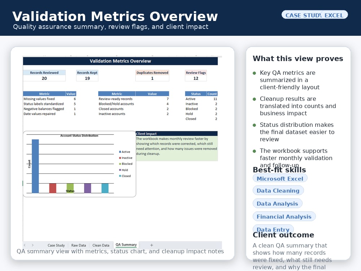Select the Active legend color marker
Image resolution: width=361 pixels, height=271 pixels.
(x=120, y=152)
